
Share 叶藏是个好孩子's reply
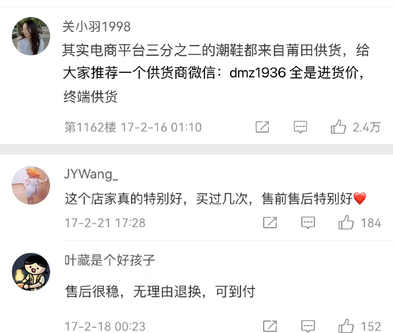point(270,326)
